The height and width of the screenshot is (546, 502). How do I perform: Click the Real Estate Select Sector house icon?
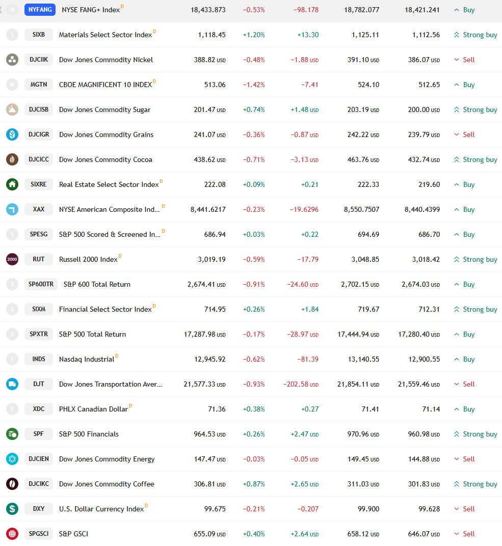[12, 184]
